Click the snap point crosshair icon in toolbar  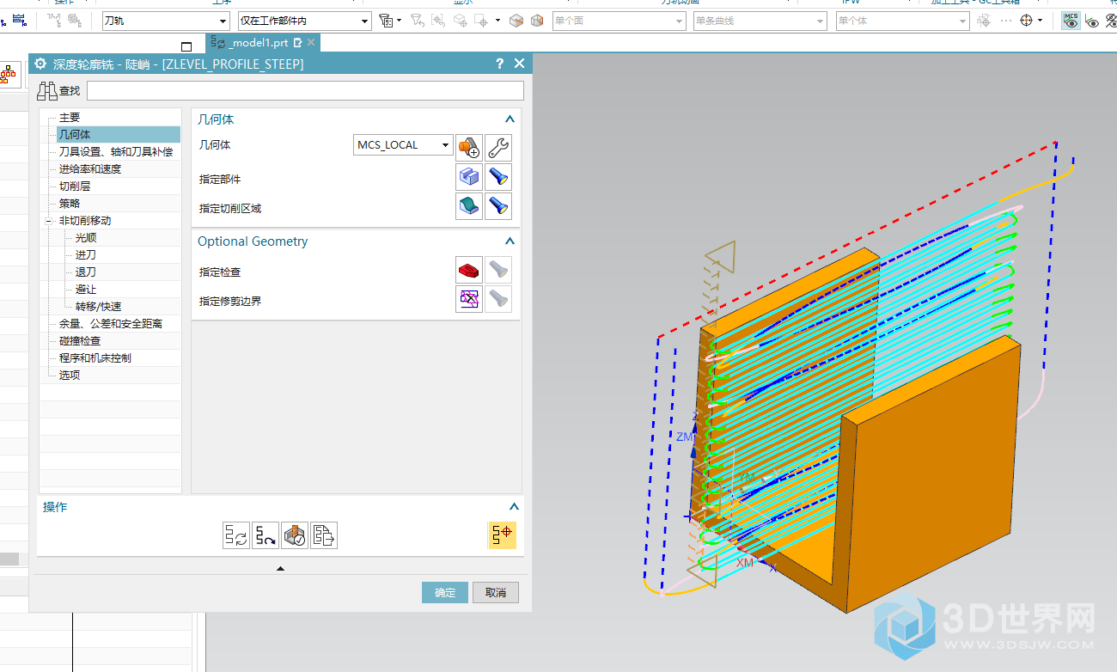[x=1026, y=21]
